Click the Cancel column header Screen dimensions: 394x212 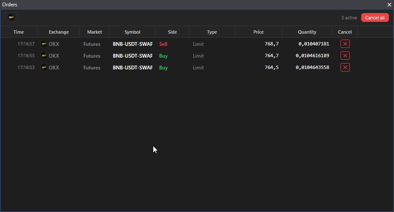[x=345, y=32]
